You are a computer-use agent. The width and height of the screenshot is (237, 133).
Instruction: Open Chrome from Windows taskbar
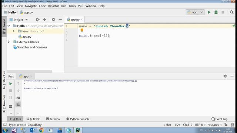pos(41,130)
